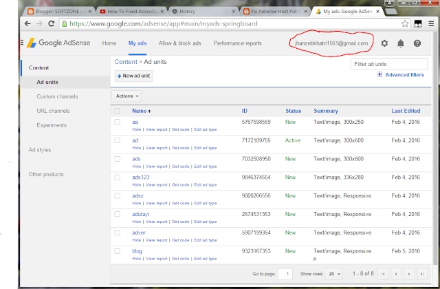The height and width of the screenshot is (289, 440).
Task: Open AdSense settings gear
Action: (x=384, y=43)
